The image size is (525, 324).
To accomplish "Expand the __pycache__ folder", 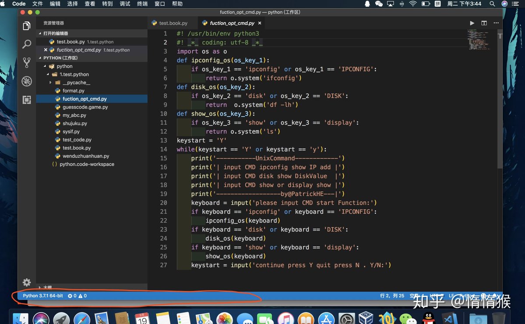I will pos(50,83).
